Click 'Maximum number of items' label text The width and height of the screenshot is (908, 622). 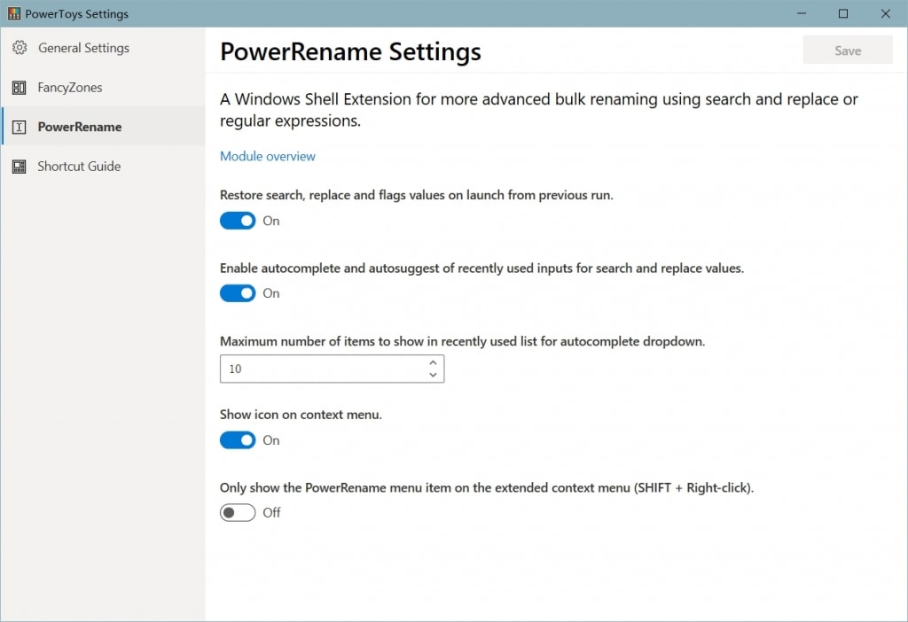pos(462,341)
